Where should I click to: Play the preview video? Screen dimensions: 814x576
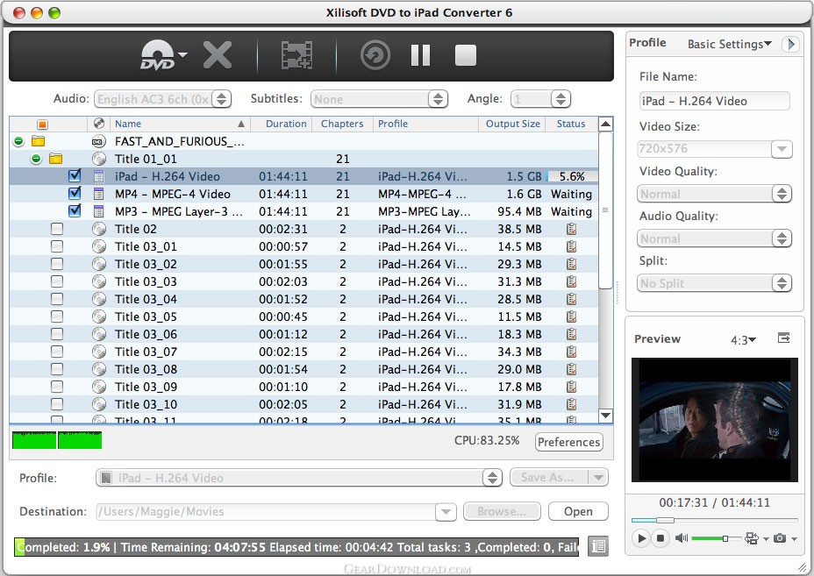642,538
